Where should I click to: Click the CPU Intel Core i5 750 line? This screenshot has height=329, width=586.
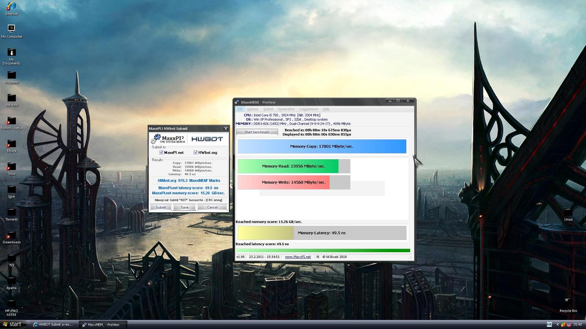282,115
